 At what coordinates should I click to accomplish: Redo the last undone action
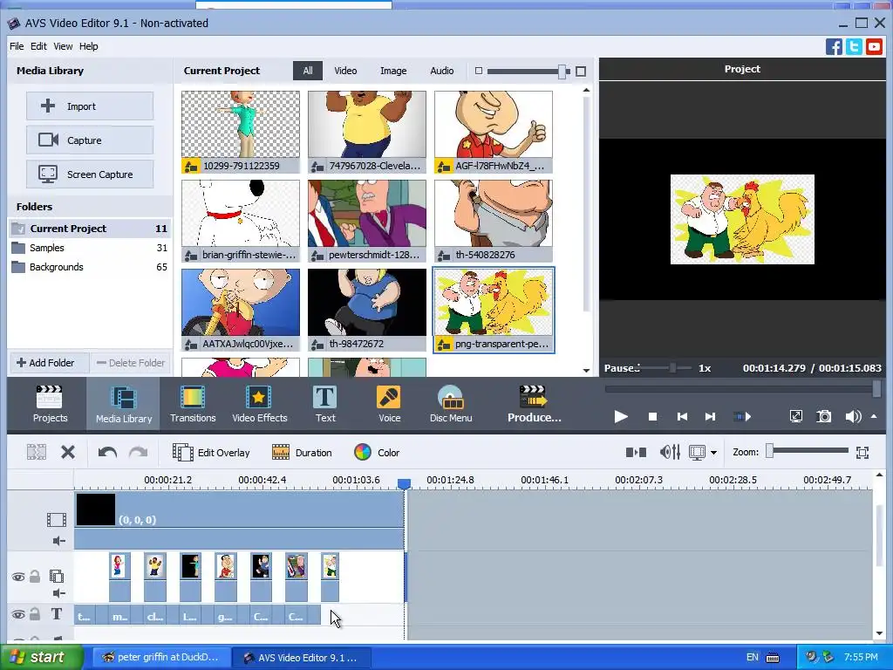pyautogui.click(x=138, y=453)
